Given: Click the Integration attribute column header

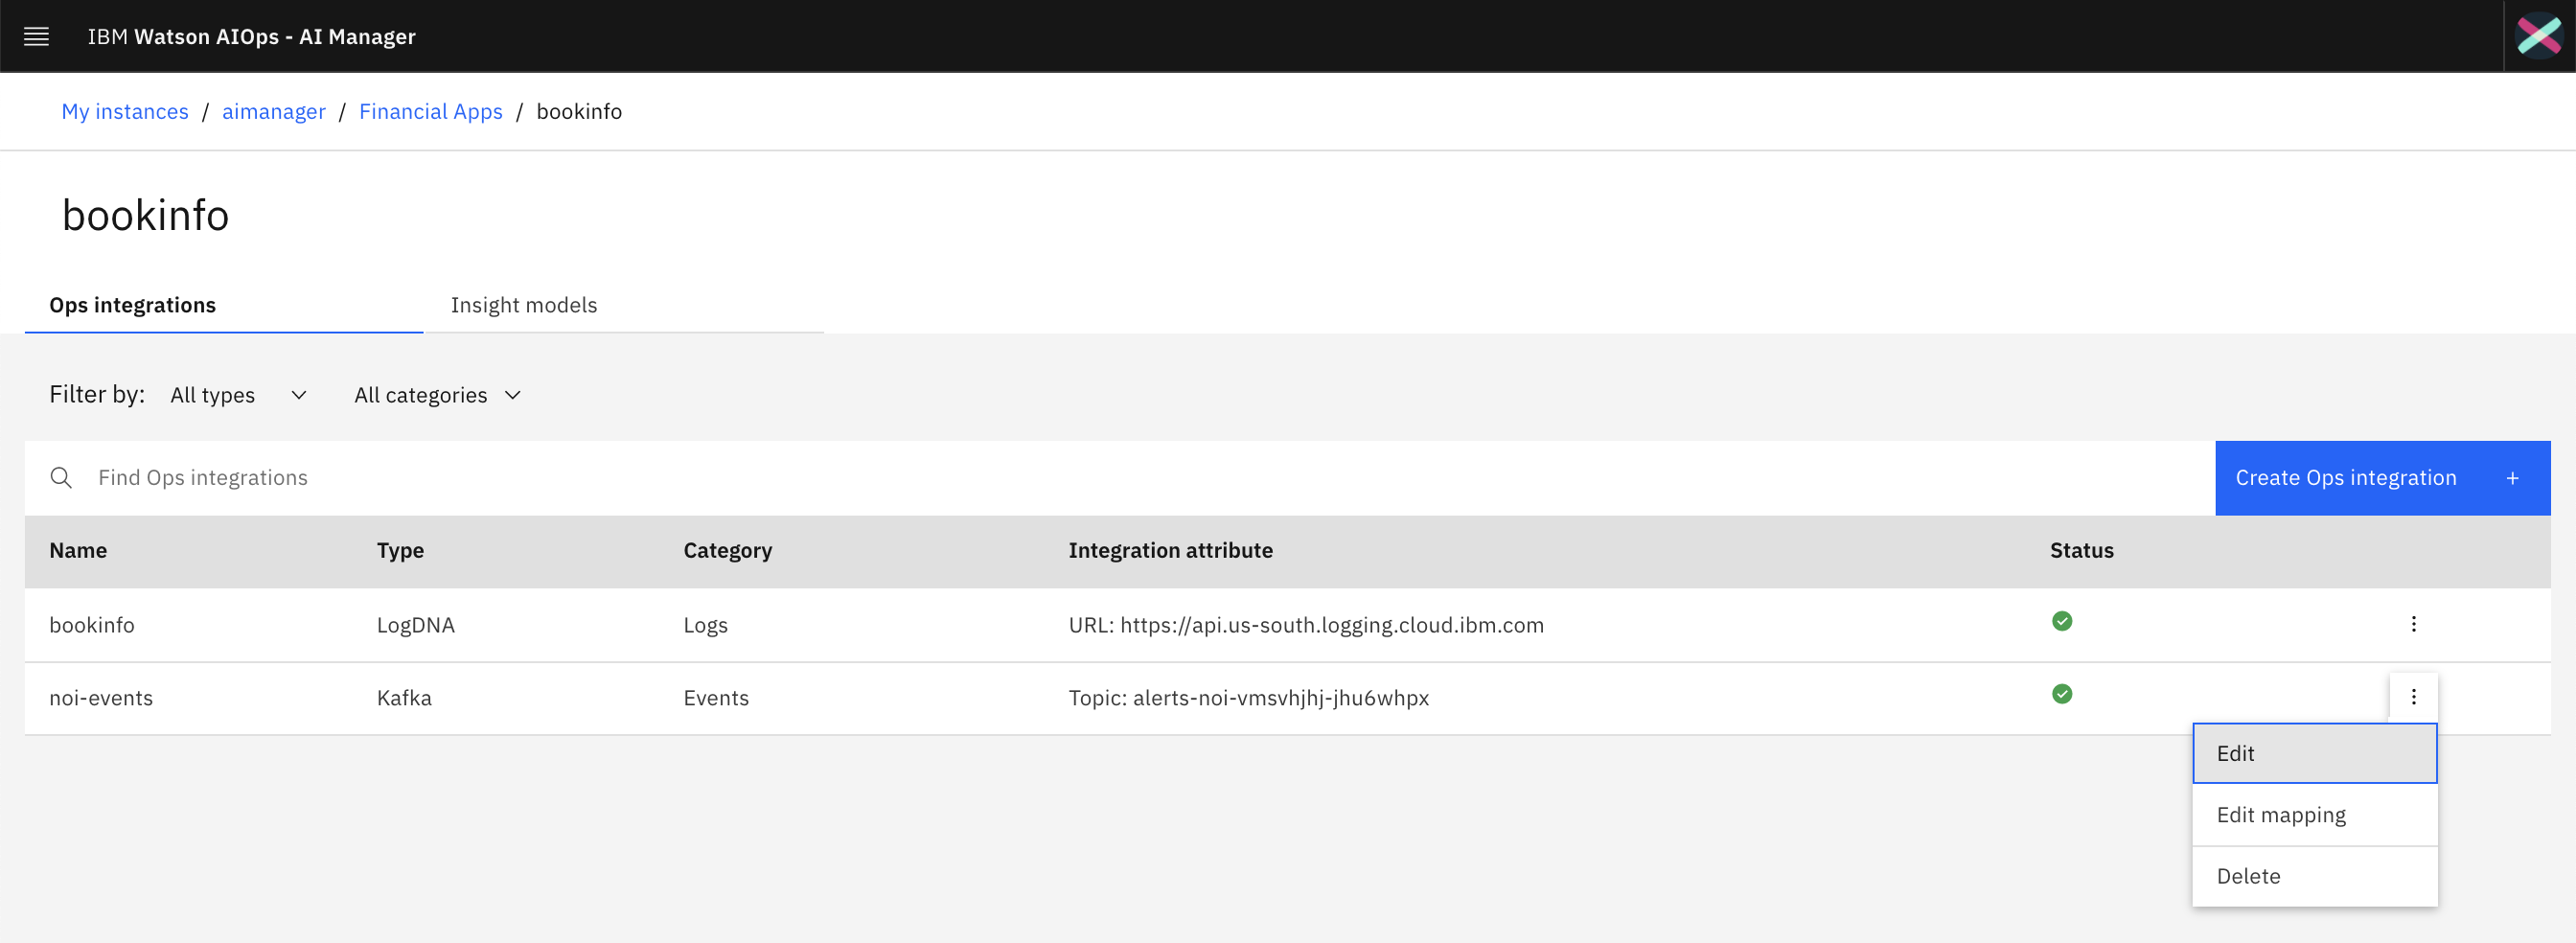Looking at the screenshot, I should (x=1170, y=550).
